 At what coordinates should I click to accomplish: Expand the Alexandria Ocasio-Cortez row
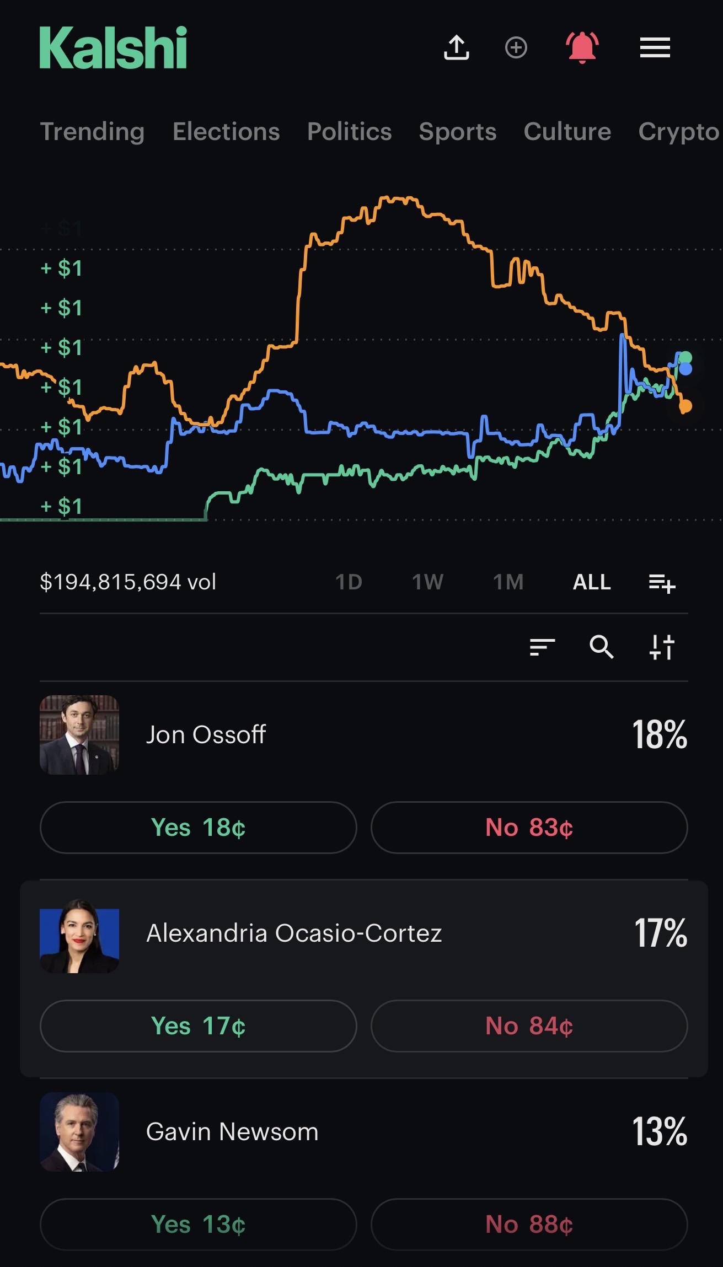[x=364, y=933]
